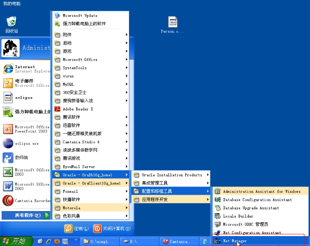Click the Firefox quick launch icon
The width and height of the screenshot is (310, 246).
pos(57,241)
